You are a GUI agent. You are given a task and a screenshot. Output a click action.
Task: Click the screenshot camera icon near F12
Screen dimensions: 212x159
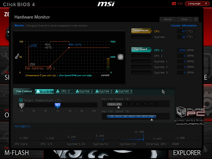pos(174,4)
